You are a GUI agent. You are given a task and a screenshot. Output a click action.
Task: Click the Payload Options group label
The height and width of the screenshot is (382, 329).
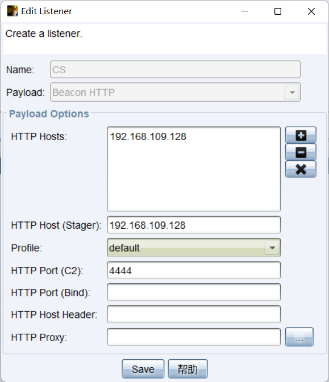coord(49,114)
